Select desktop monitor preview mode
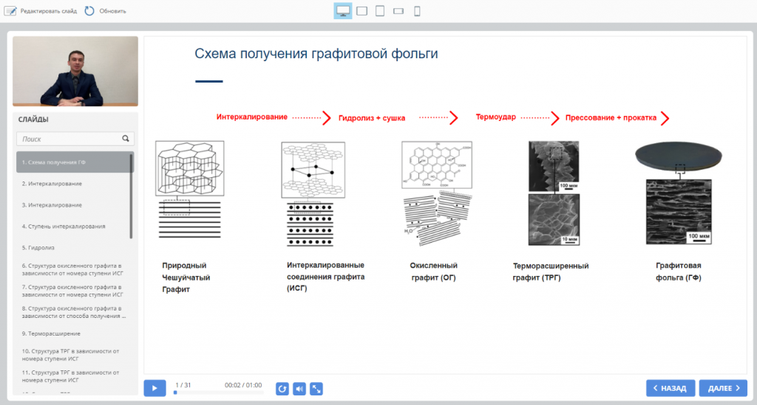 coord(343,10)
